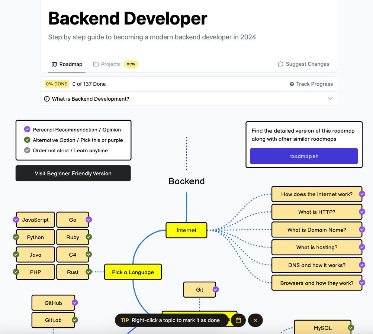The width and height of the screenshot is (373, 334).
Task: Click the green check badge on Ruby
Action: click(x=89, y=237)
